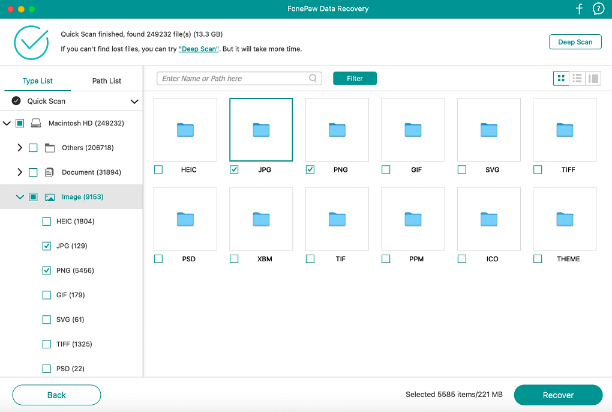The height and width of the screenshot is (412, 612).
Task: Click the green scan-complete checkmark icon
Action: 31,42
